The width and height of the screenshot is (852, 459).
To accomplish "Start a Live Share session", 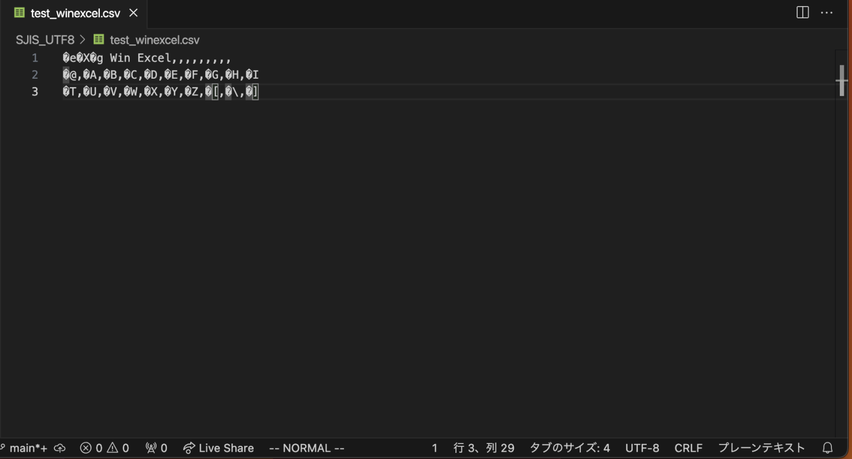I will pos(217,448).
